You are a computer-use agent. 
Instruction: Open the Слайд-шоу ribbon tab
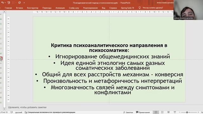coord(74,8)
